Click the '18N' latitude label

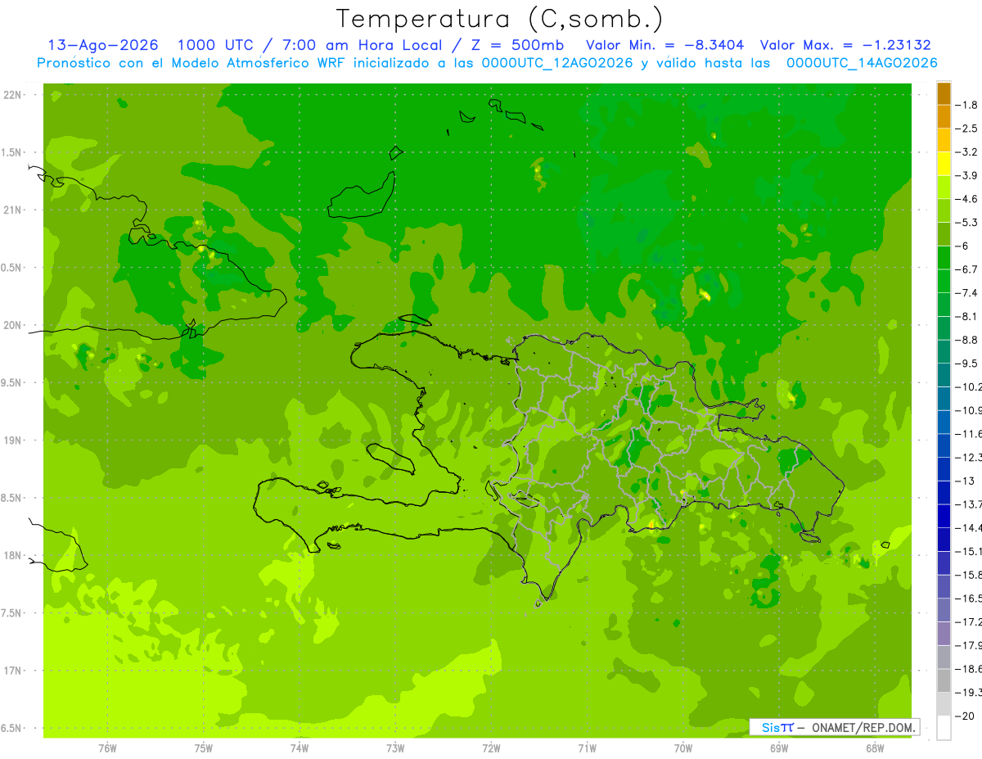[x=12, y=556]
